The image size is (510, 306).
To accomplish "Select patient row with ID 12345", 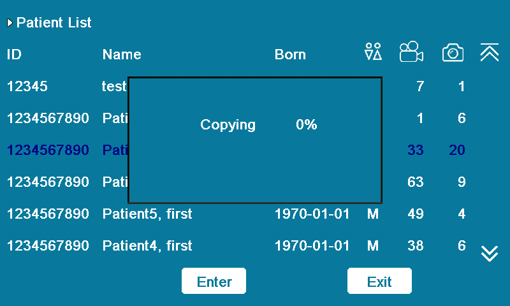I will (27, 87).
